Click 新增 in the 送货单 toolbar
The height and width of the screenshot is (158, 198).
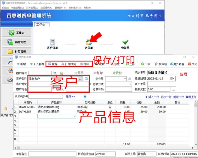[x=21, y=64]
